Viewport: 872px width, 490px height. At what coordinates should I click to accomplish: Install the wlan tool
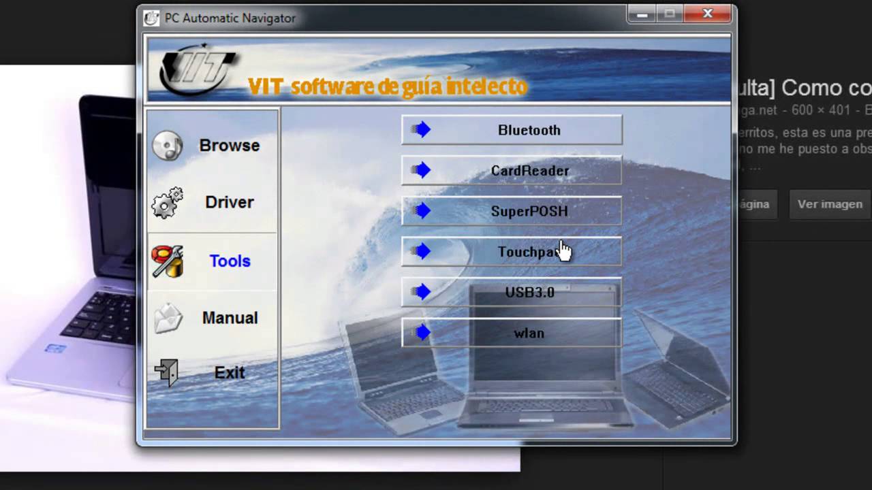coord(512,333)
